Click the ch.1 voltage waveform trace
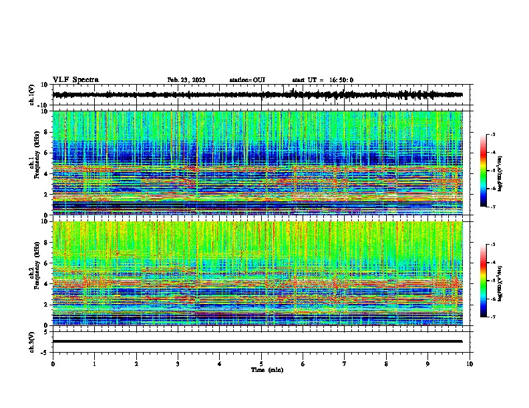Image resolution: width=529 pixels, height=408 pixels. [x=257, y=95]
